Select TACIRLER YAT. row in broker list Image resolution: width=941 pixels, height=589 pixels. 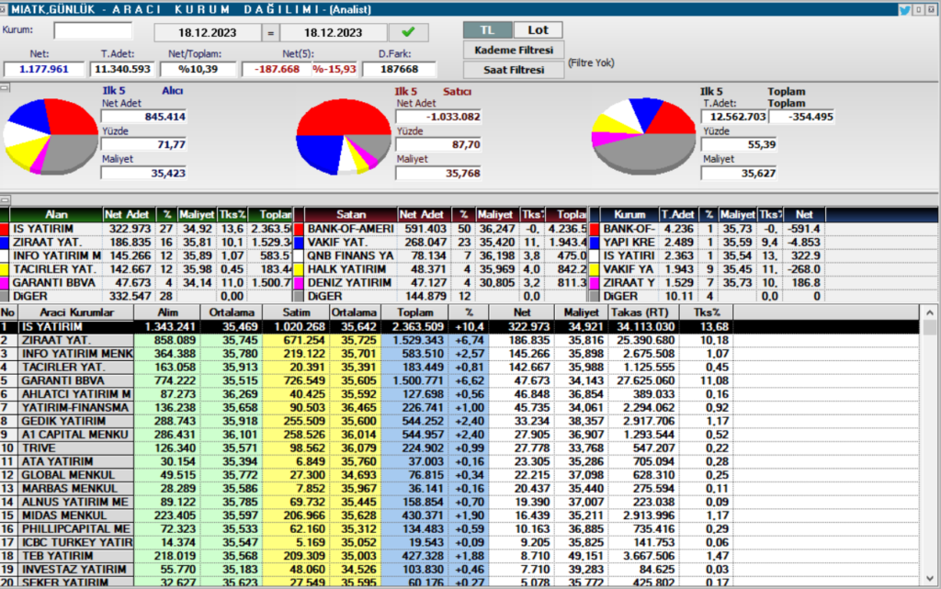coord(459,367)
